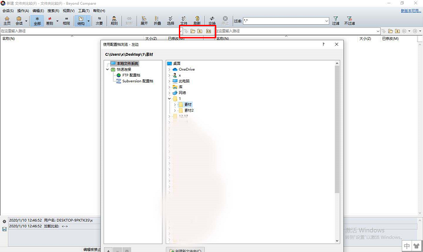Screen dimensions: 423x252
Task: Toggle the 相同 show-same filter
Action: tap(66, 21)
